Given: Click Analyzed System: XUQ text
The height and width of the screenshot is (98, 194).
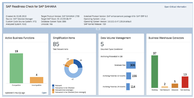Looking at the screenshot, I should (16, 24).
